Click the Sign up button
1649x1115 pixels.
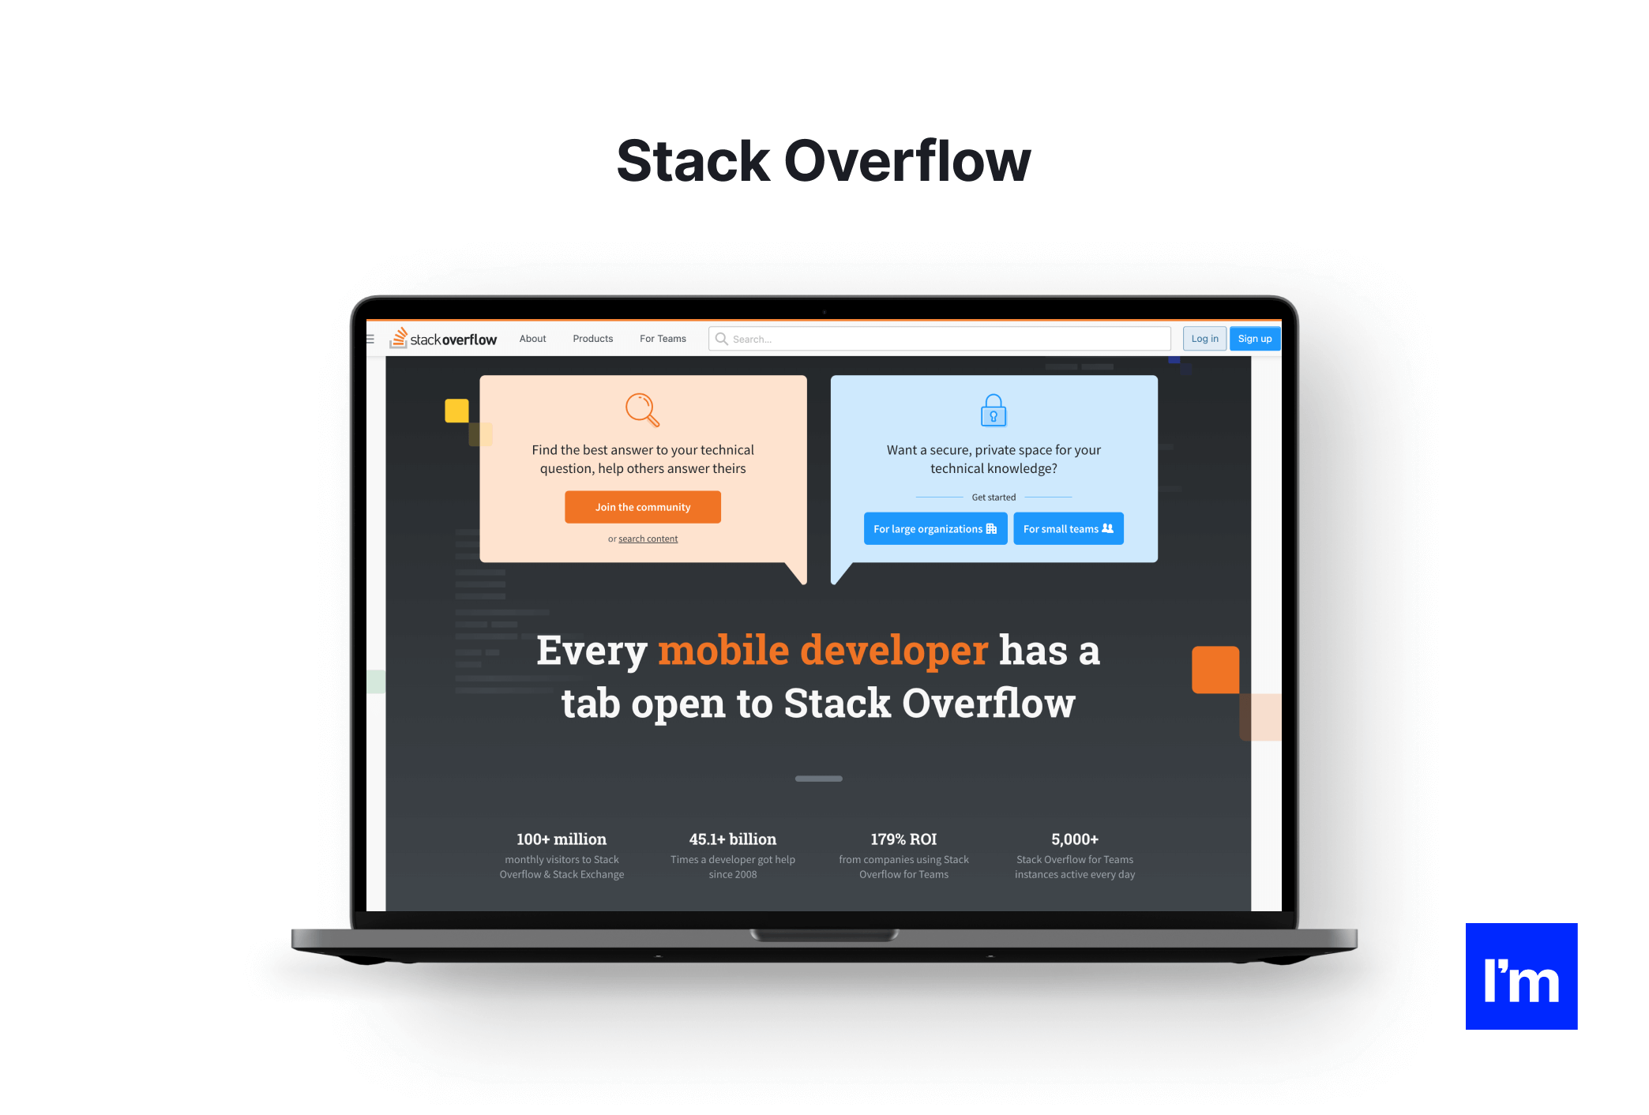[x=1254, y=339]
